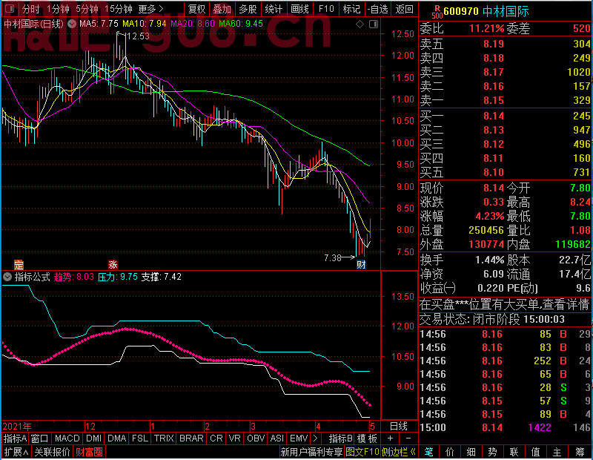The height and width of the screenshot is (460, 593).
Task: Open the F10 company info
Action: pos(326,9)
